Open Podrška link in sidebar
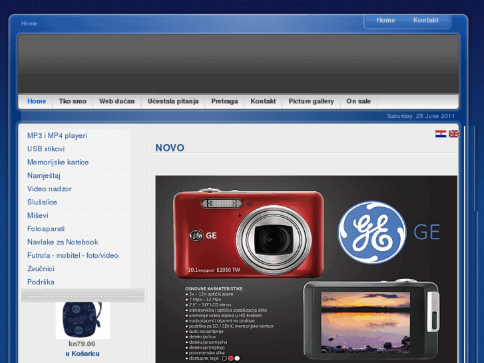The width and height of the screenshot is (484, 363). coord(41,282)
